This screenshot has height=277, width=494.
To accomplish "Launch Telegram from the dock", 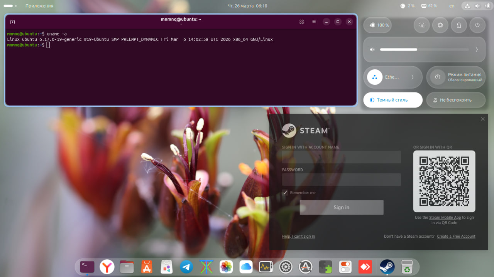I will click(186, 267).
